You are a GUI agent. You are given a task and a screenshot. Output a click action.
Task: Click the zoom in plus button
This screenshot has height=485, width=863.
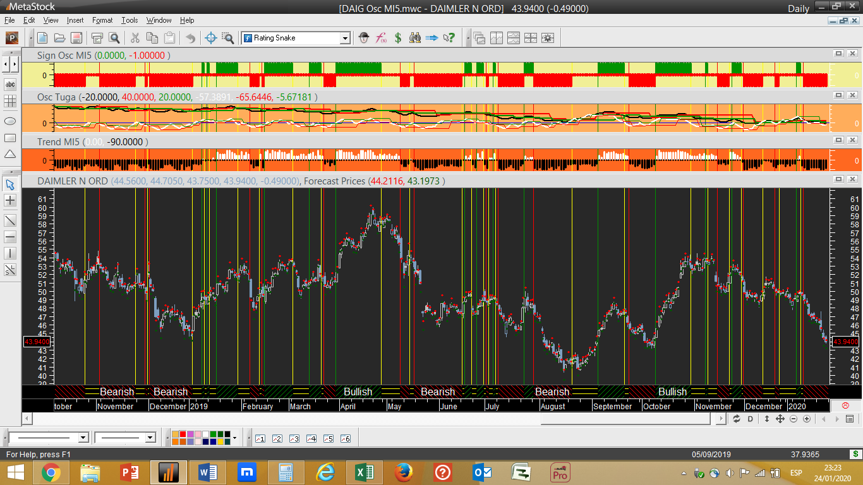coord(807,419)
